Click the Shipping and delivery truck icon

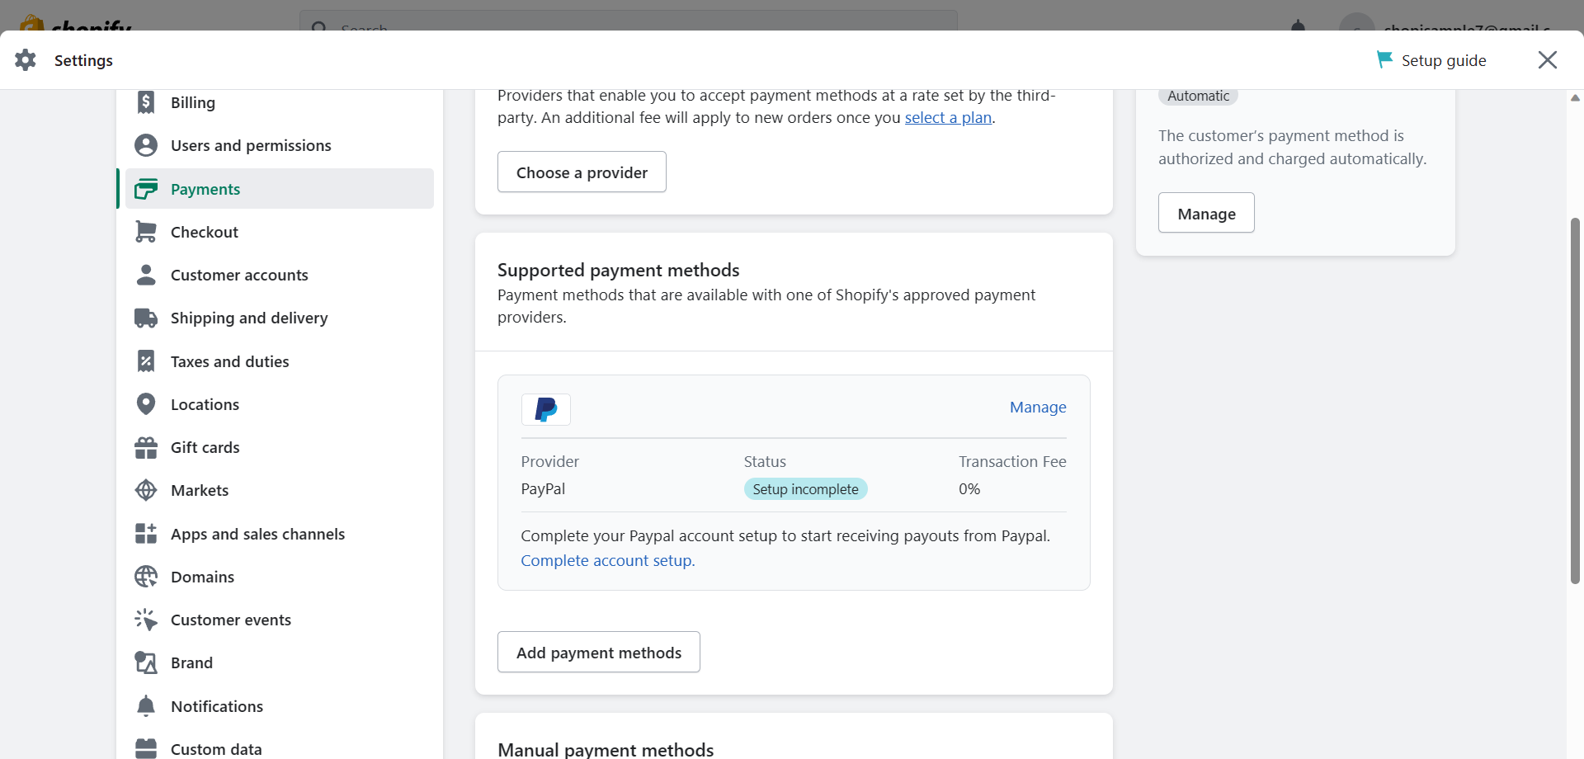pyautogui.click(x=146, y=318)
